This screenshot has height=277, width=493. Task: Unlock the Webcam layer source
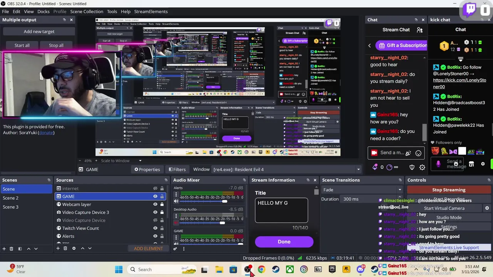point(162,204)
